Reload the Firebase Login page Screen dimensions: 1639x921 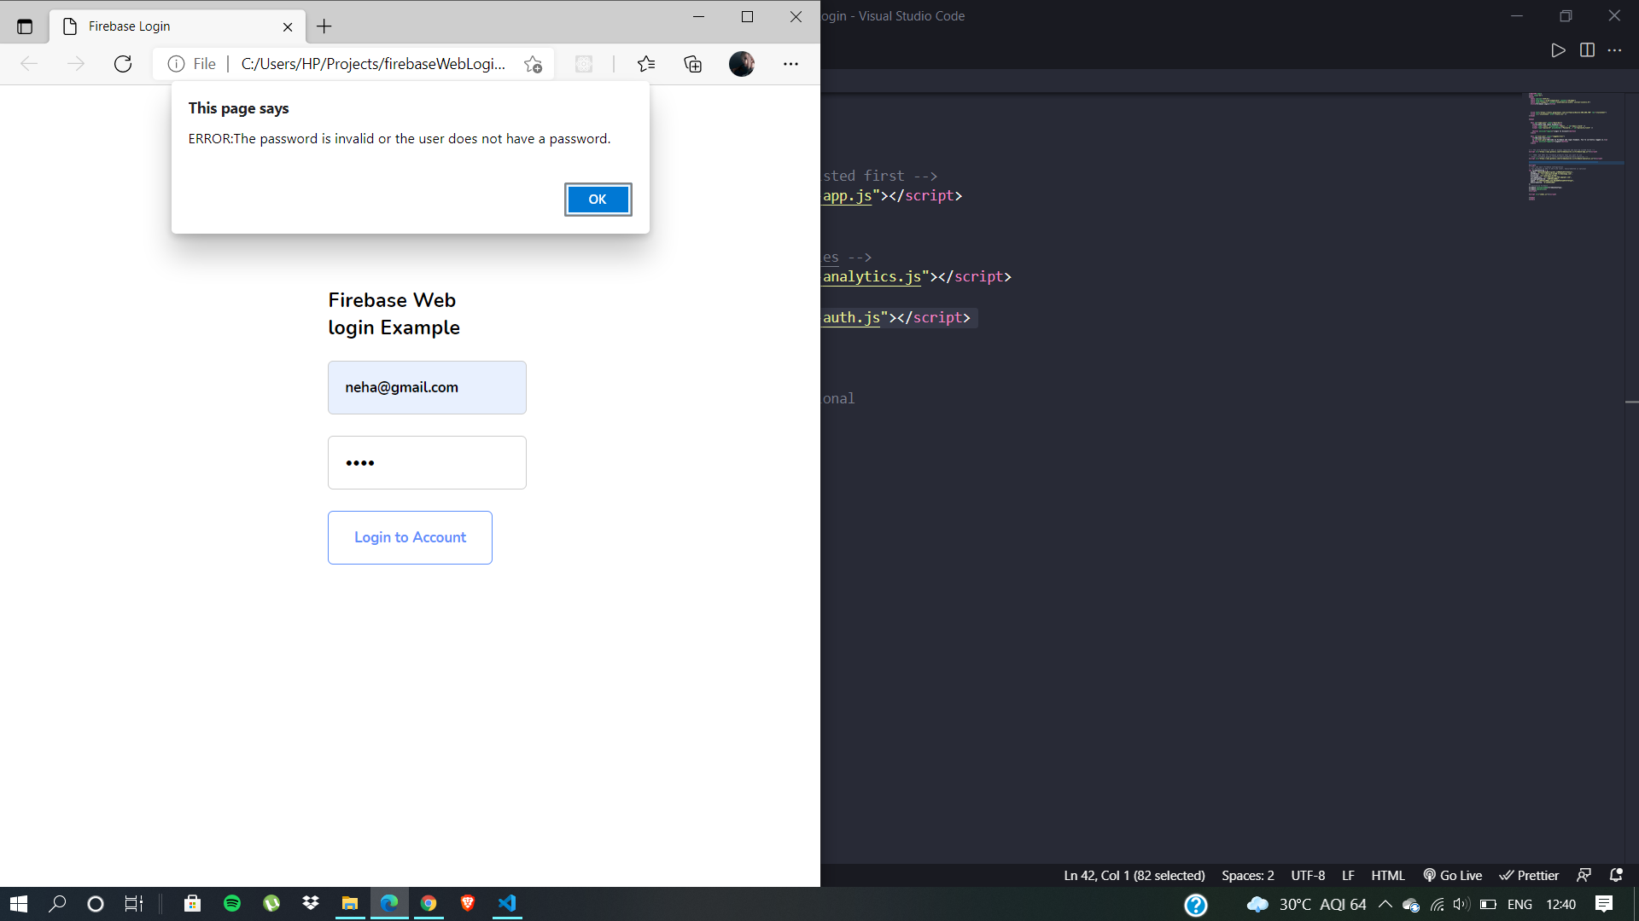[123, 64]
